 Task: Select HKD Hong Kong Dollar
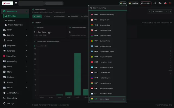tap(108, 62)
